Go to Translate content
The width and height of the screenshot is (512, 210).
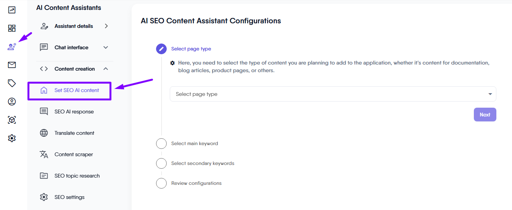pos(74,133)
